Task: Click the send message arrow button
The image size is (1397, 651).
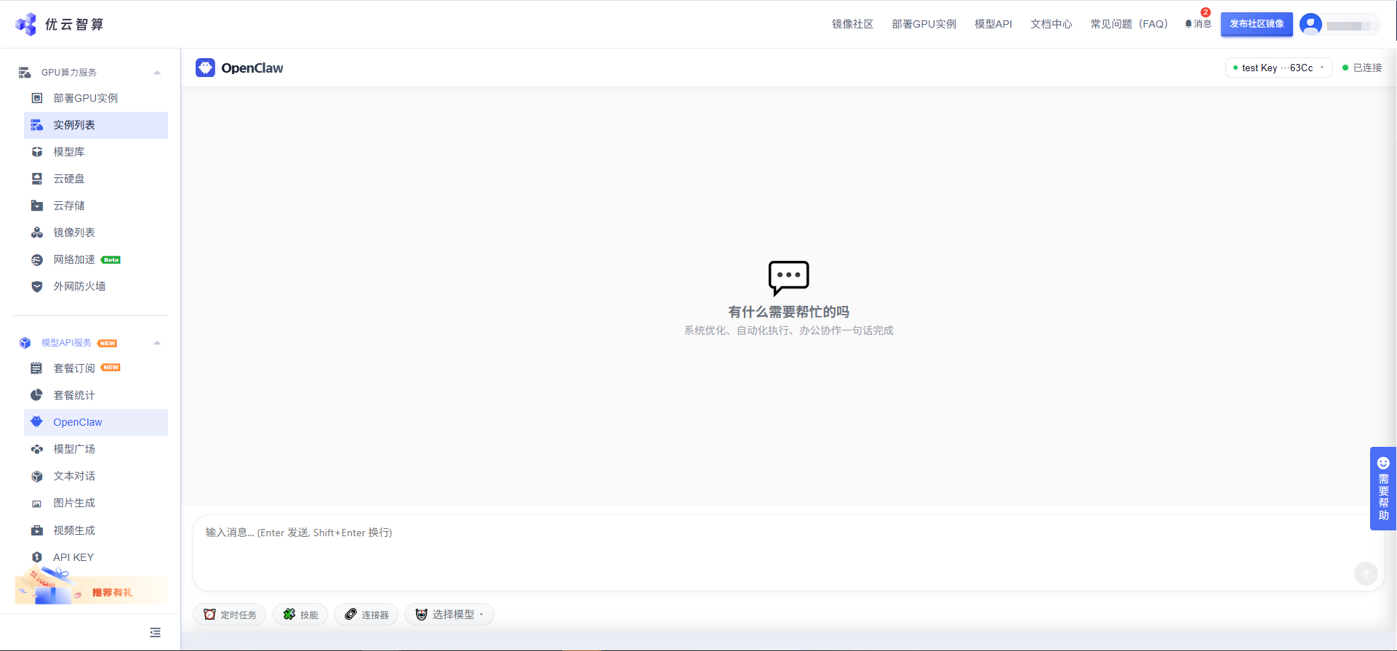Action: point(1366,573)
